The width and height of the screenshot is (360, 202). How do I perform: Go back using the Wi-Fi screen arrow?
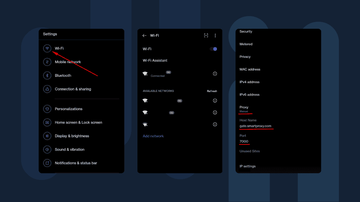[x=144, y=35]
